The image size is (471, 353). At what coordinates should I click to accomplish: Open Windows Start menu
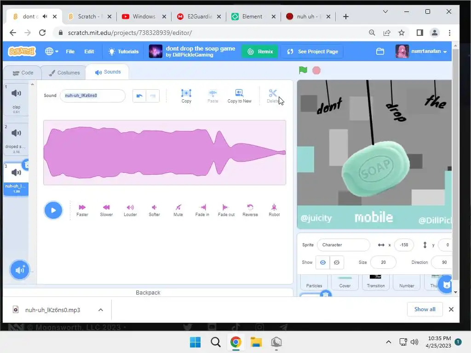coord(195,342)
